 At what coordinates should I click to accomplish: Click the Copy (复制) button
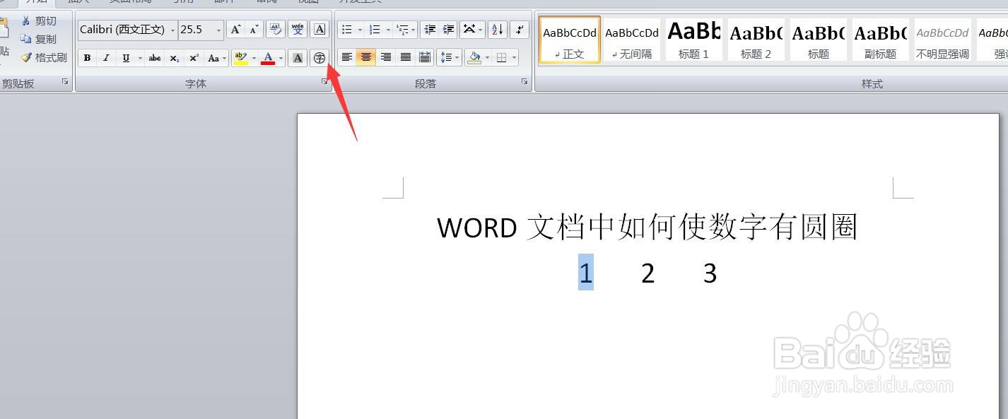pos(38,40)
